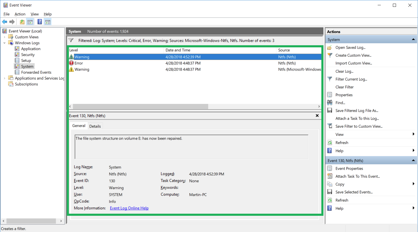
Task: Click the Back arrow toolbar icon
Action: tap(4, 22)
